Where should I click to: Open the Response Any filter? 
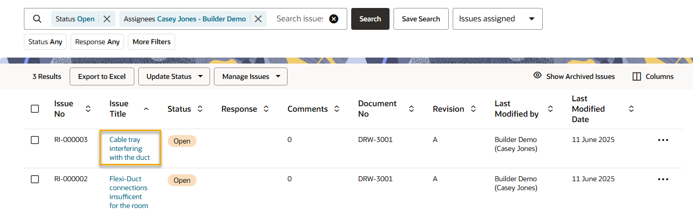coord(97,42)
